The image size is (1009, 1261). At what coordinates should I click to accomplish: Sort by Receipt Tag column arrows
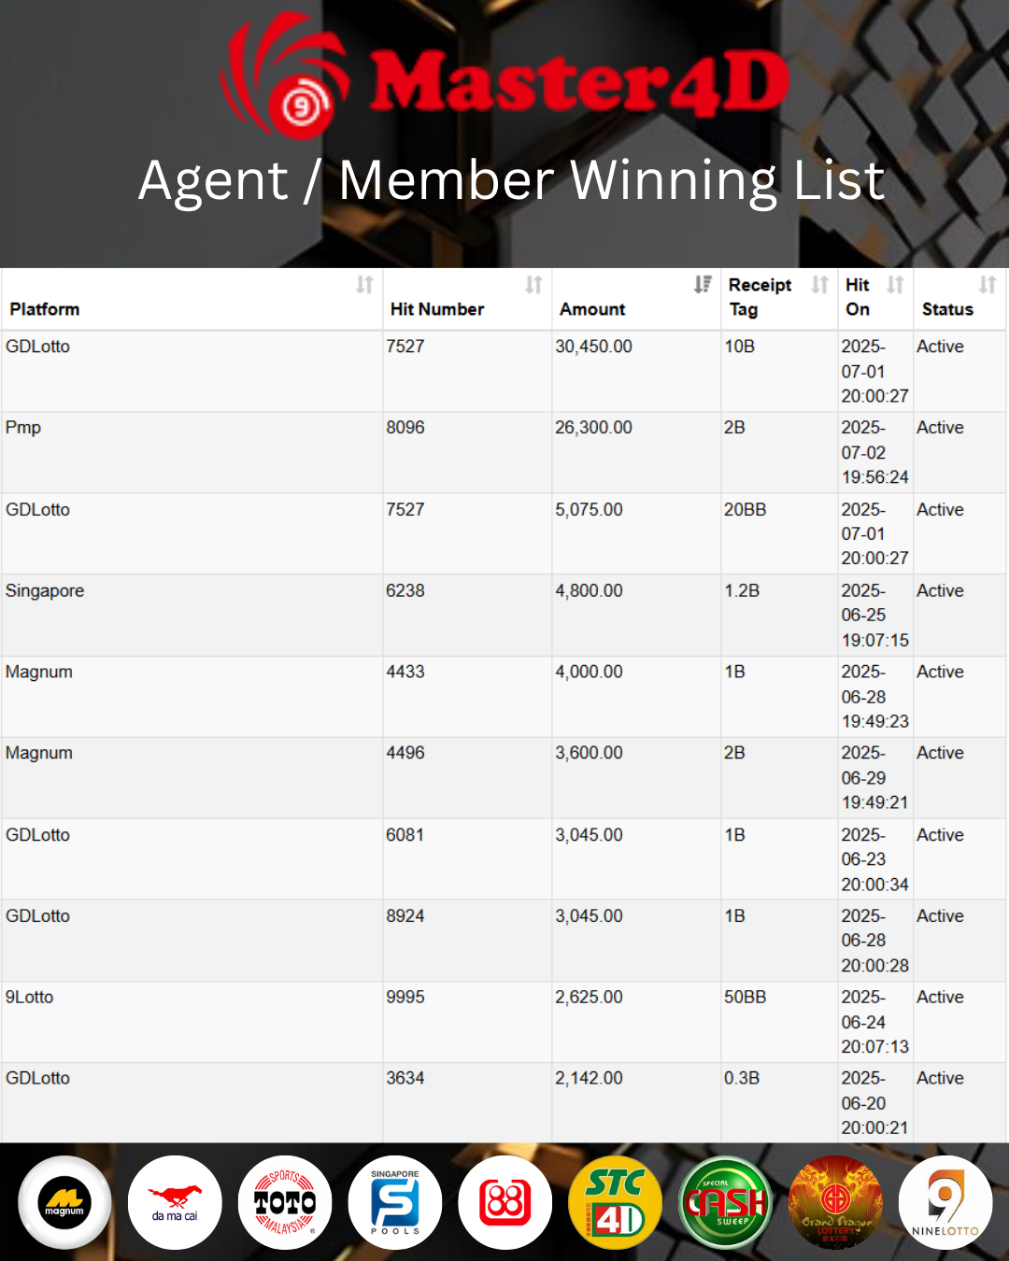tap(819, 285)
